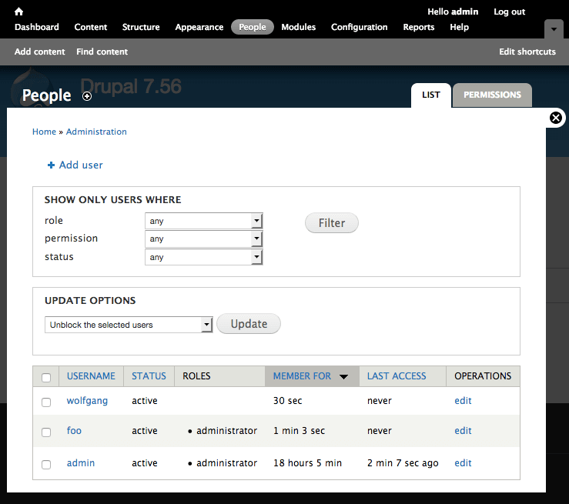Click the Add user link
This screenshot has width=569, height=504.
point(81,165)
